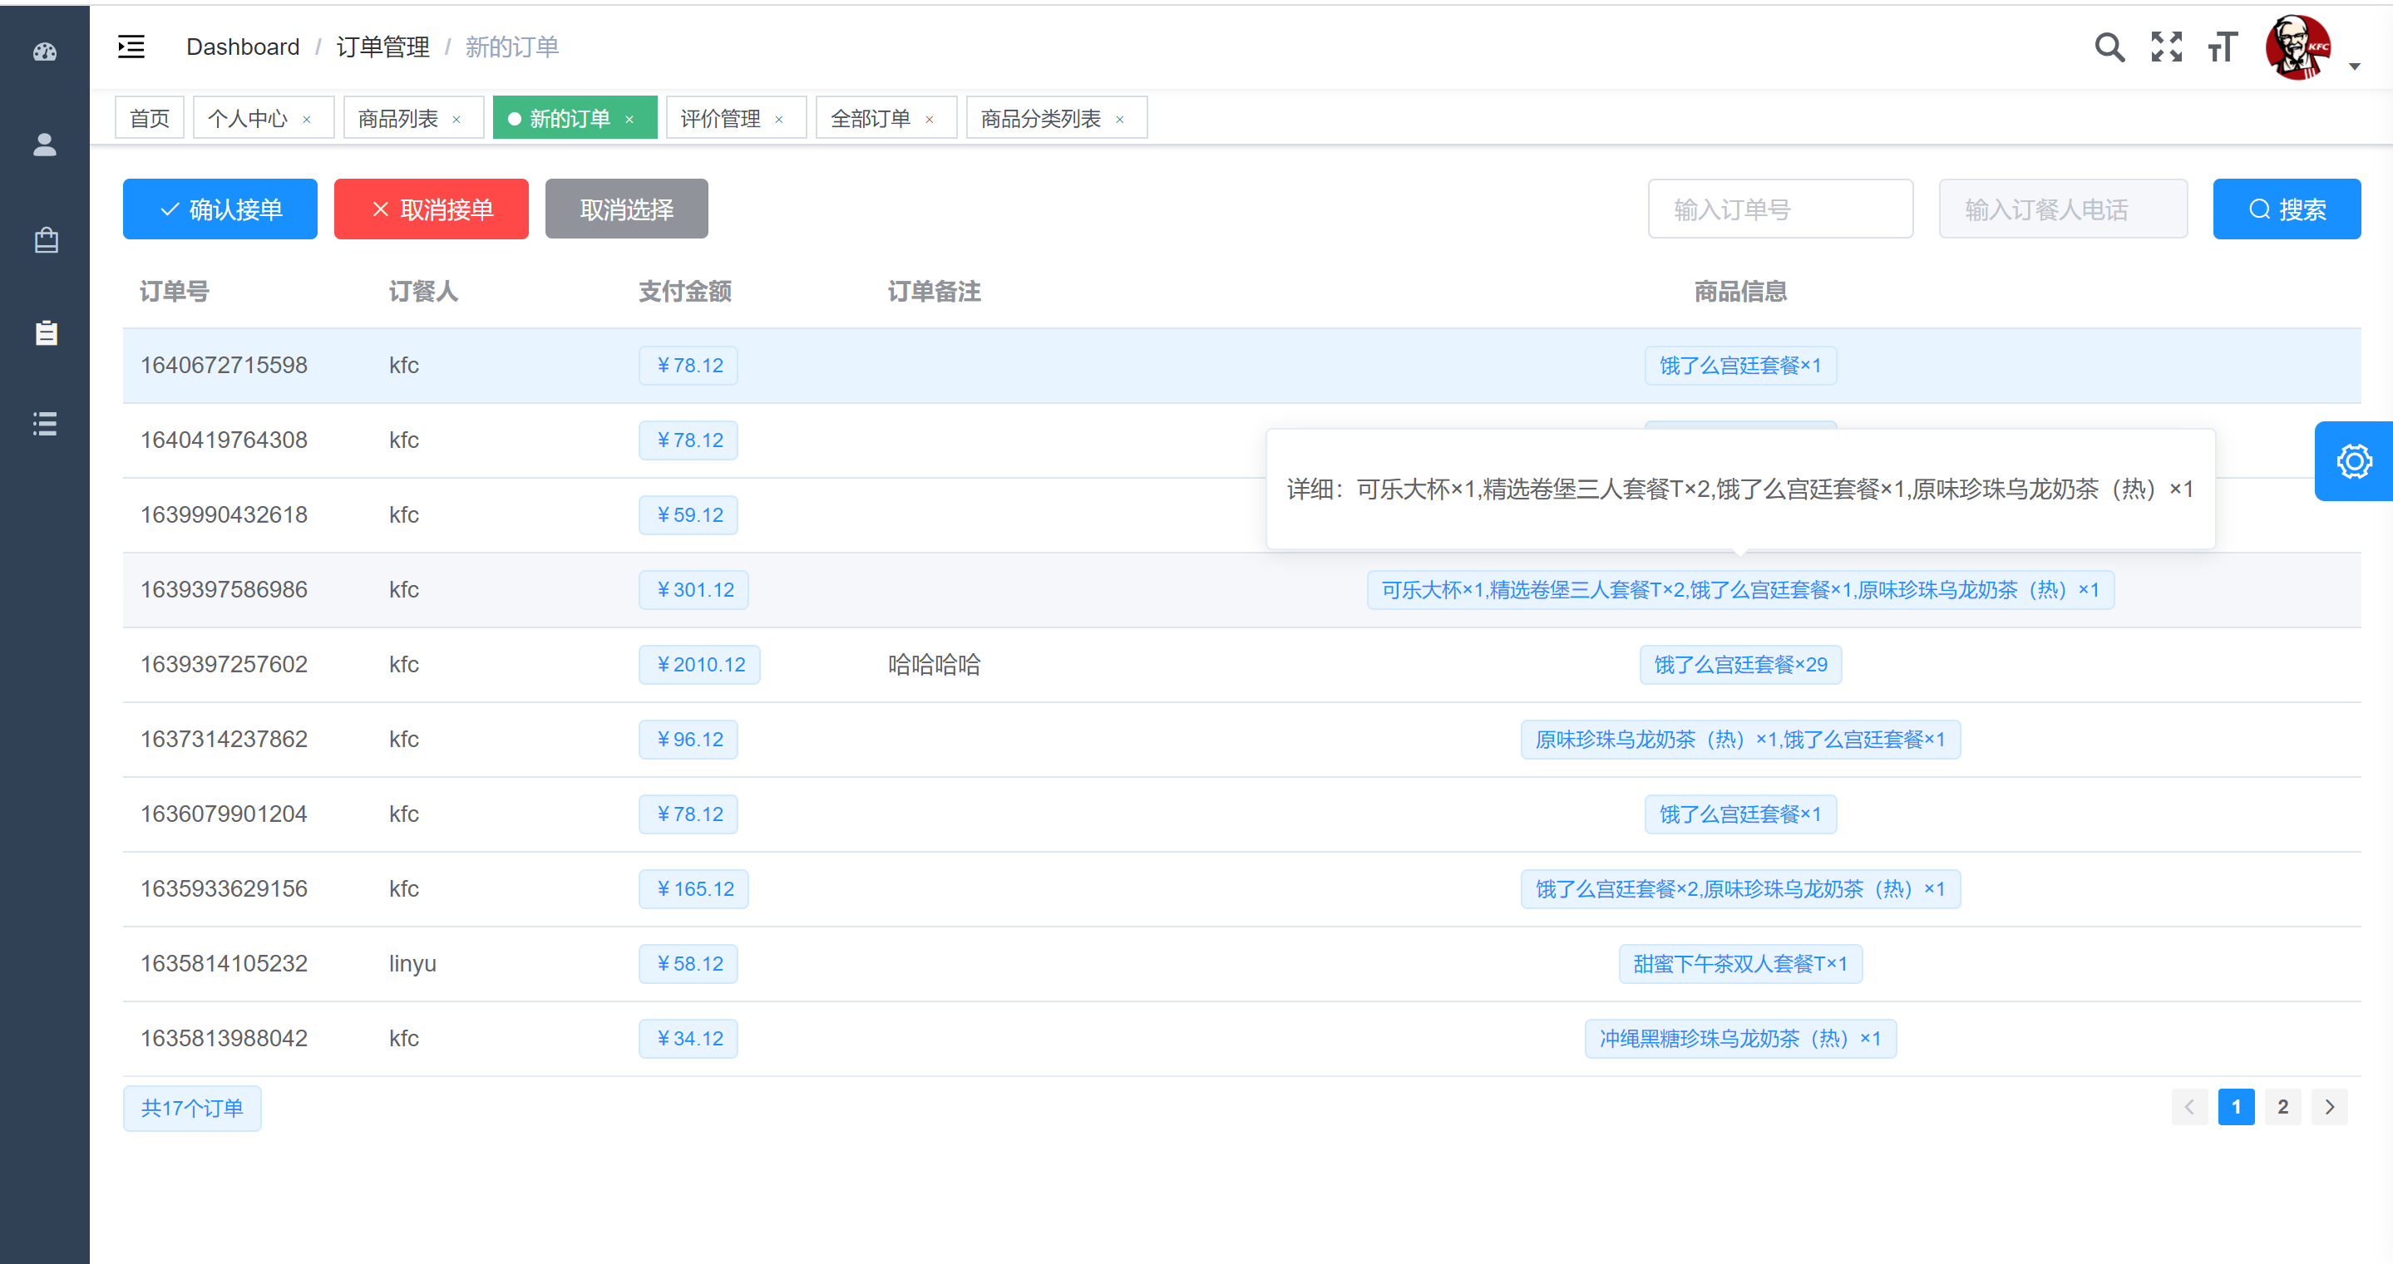
Task: Click the 确认接单 button
Action: coord(220,209)
